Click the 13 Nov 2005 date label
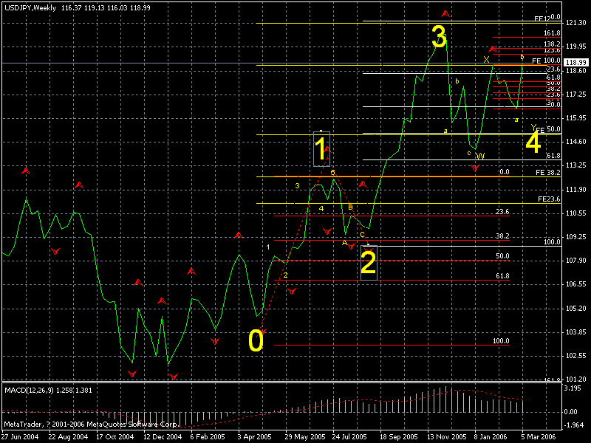 tap(447, 437)
